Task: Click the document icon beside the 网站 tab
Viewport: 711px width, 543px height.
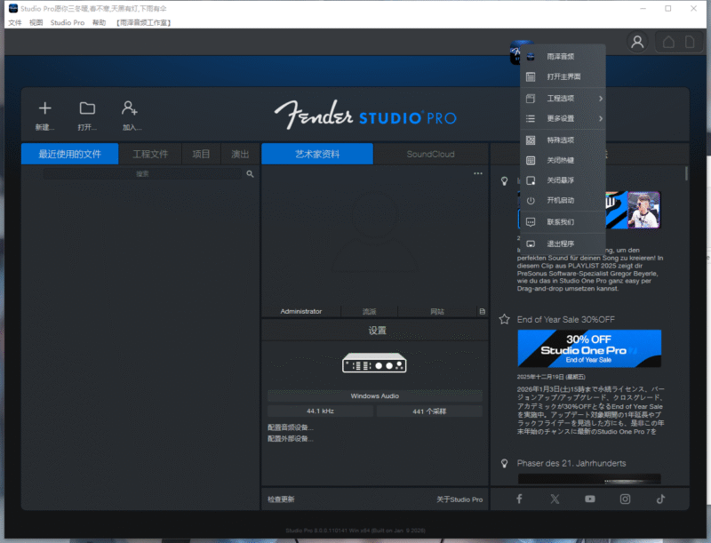Action: click(483, 311)
